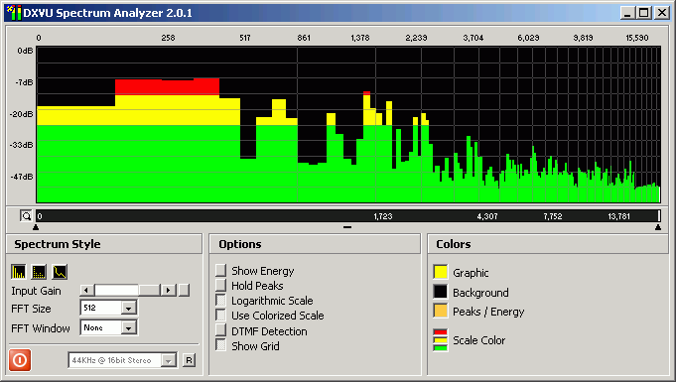Click the center dash marker below range bar

347,227
